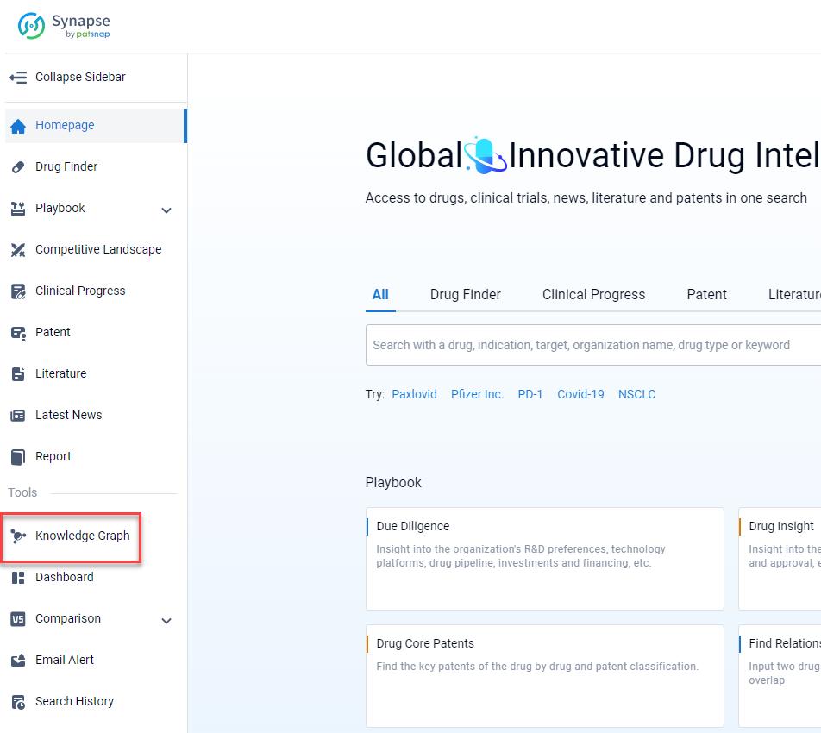
Task: Click the Dashboard grid icon
Action: pyautogui.click(x=18, y=578)
